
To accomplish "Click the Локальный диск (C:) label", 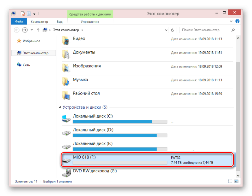I will pyautogui.click(x=93, y=116).
